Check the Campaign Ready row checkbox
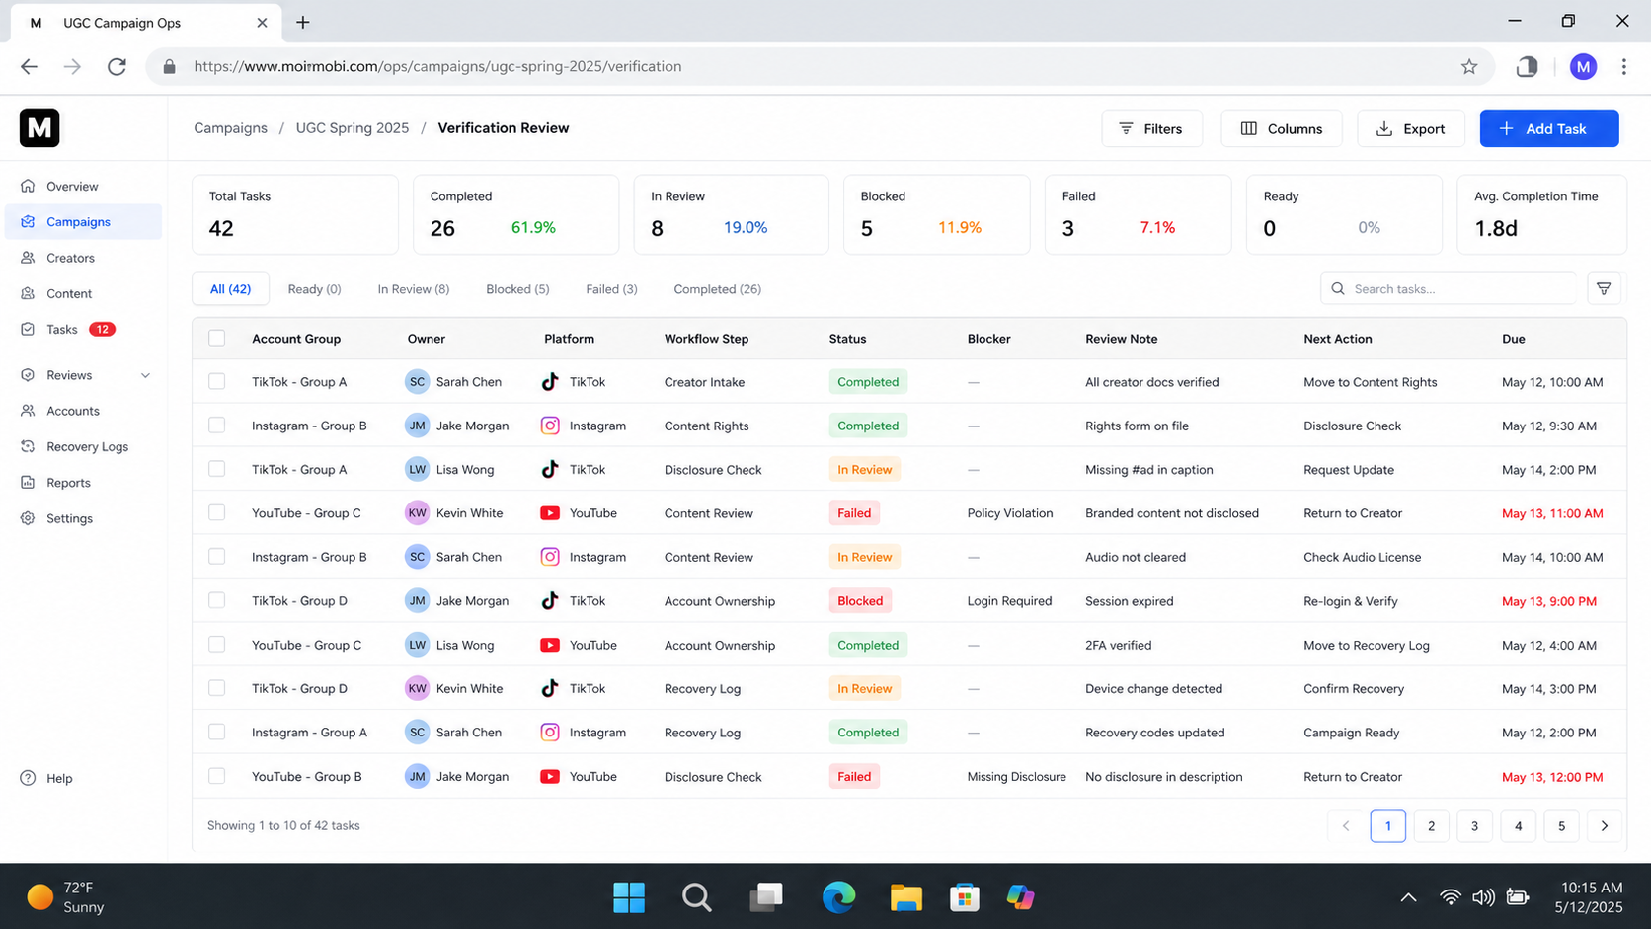The image size is (1651, 929). click(x=216, y=732)
